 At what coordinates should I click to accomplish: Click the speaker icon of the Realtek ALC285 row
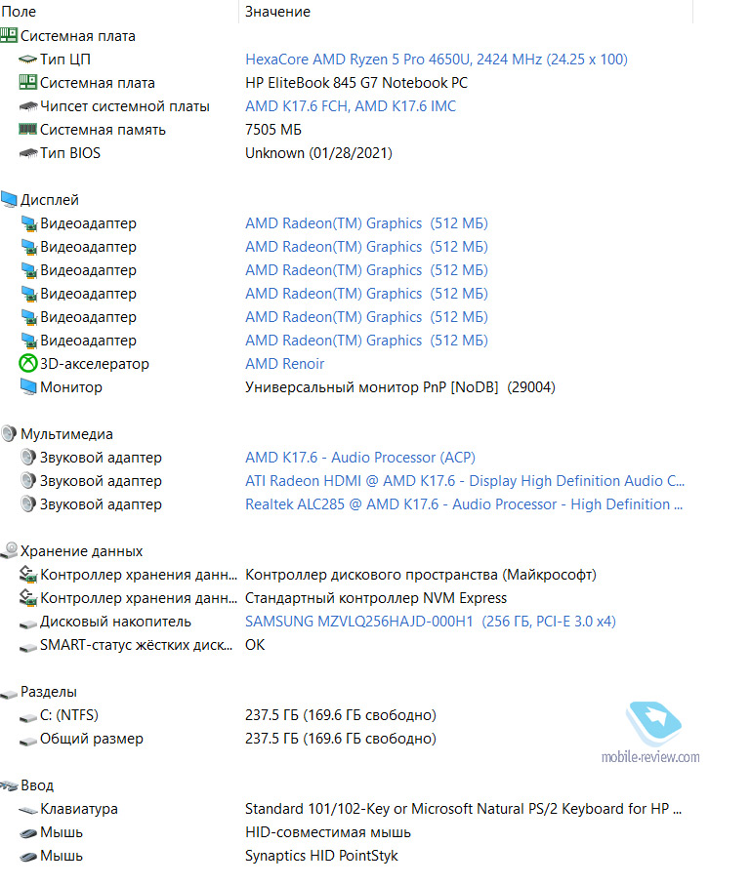point(28,503)
